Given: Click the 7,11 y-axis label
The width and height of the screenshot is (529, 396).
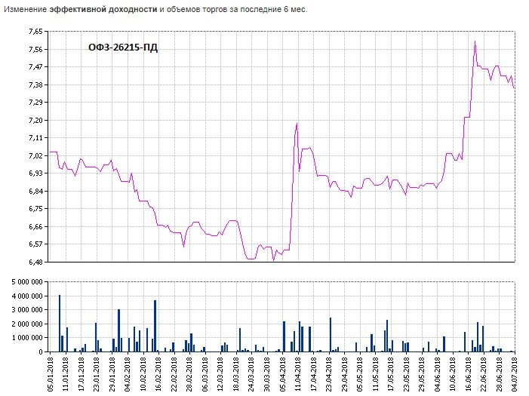Looking at the screenshot, I should (35, 138).
